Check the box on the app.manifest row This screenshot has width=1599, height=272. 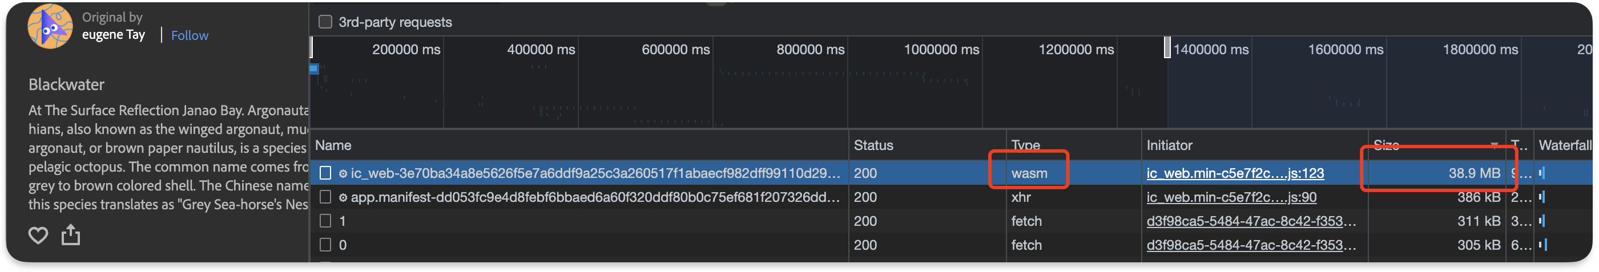click(x=325, y=197)
